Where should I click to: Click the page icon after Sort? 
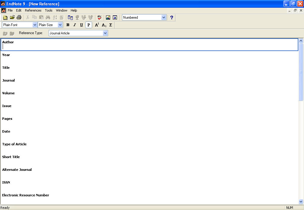61,17
